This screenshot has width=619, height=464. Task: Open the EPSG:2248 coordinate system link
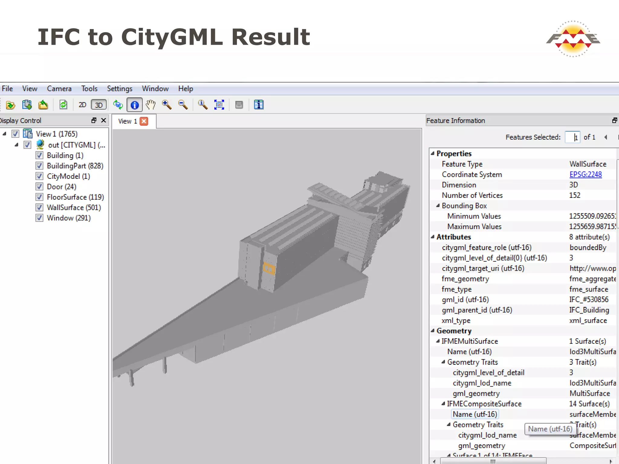[585, 174]
